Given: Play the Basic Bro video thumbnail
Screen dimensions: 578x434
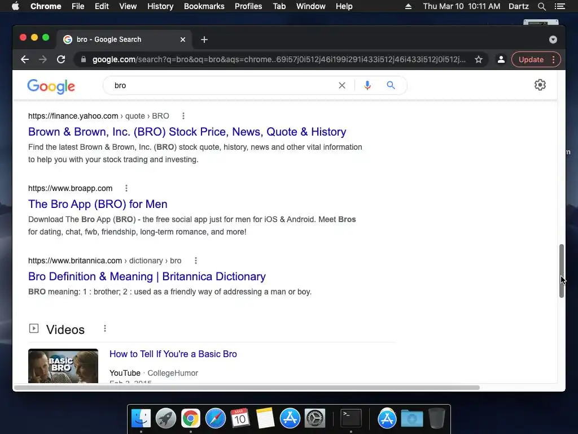Looking at the screenshot, I should click(x=63, y=366).
